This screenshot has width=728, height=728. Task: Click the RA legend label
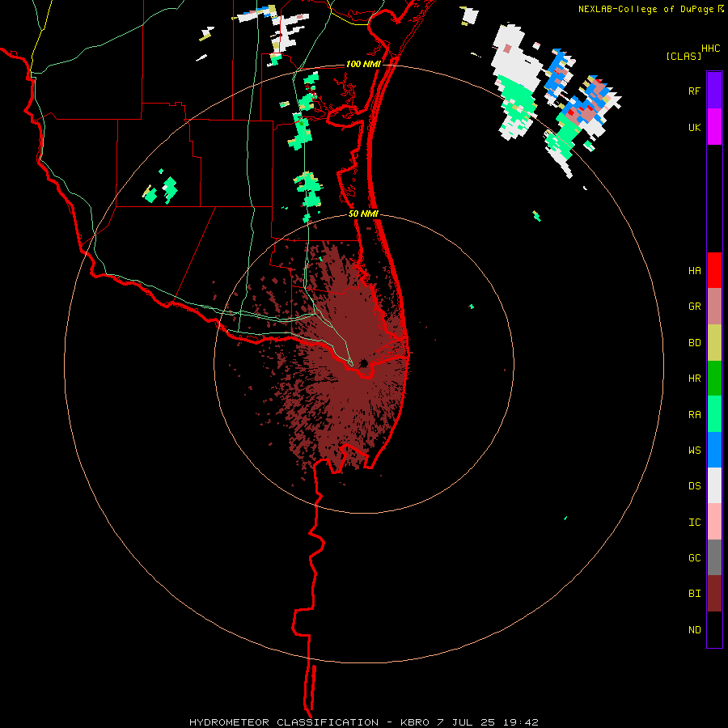pyautogui.click(x=694, y=415)
